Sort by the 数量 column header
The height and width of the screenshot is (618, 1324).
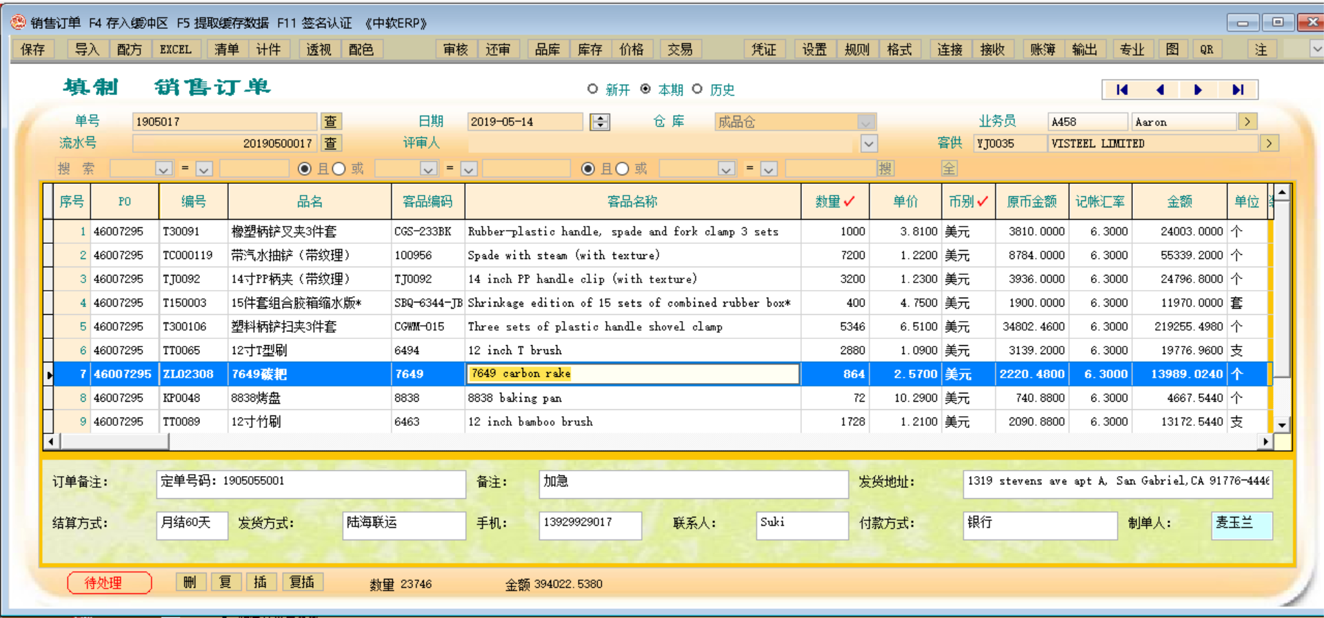835,201
